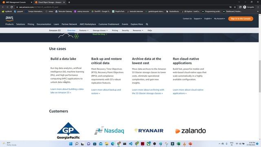Click the Zalando customer logo
Image resolution: width=261 pixels, height=147 pixels.
[x=190, y=131]
